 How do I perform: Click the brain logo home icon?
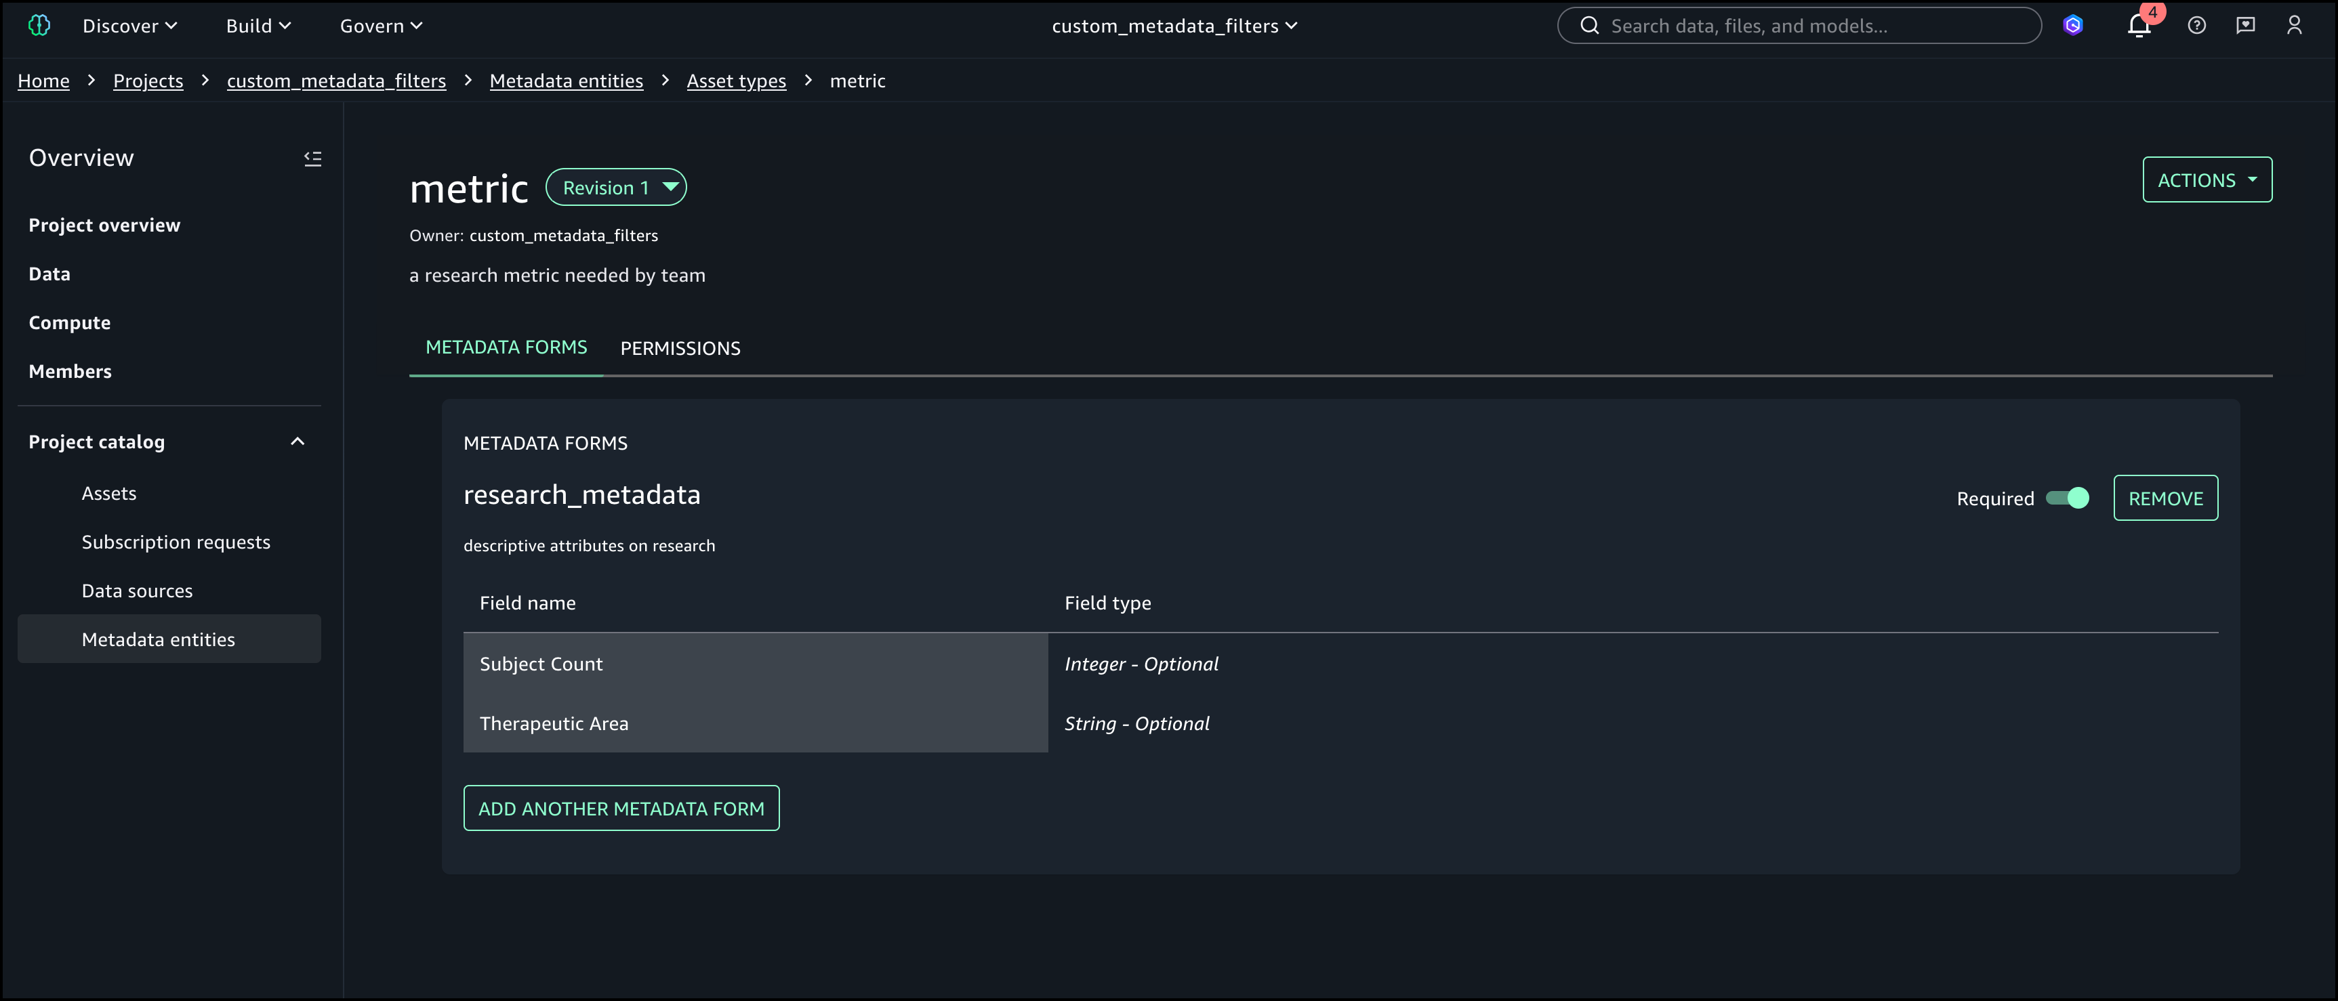pos(39,25)
